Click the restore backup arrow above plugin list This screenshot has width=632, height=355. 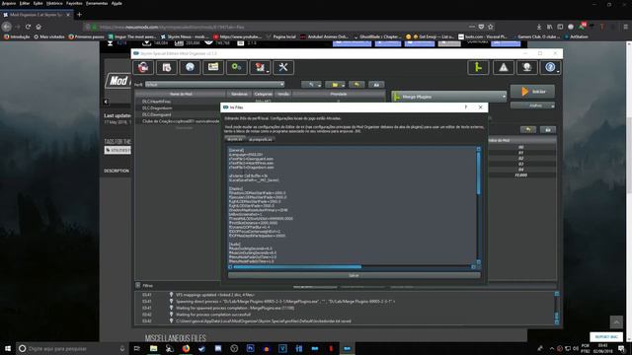(x=528, y=129)
